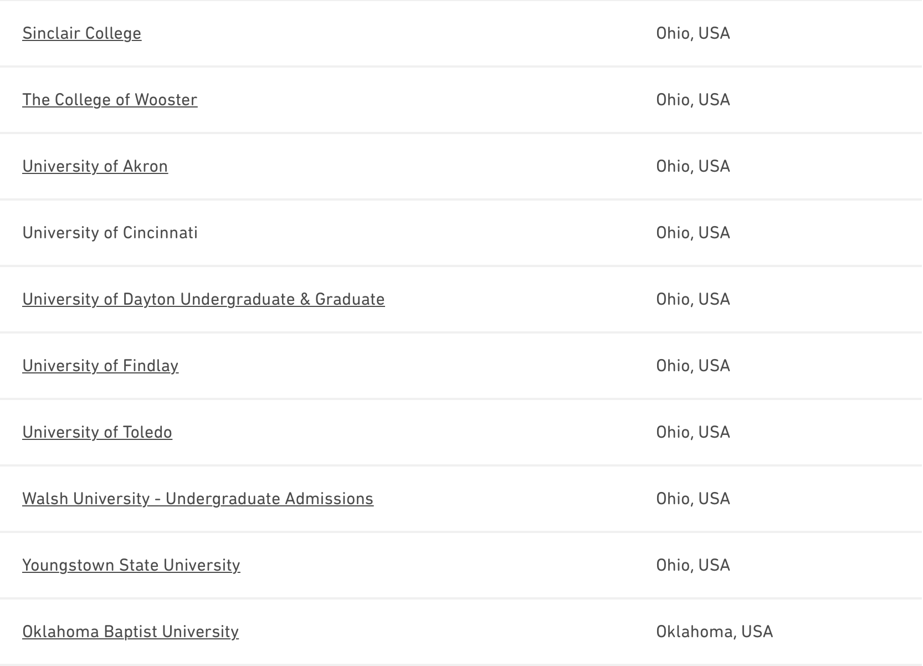Click The College of Wooster link
The image size is (923, 666).
pyautogui.click(x=110, y=100)
